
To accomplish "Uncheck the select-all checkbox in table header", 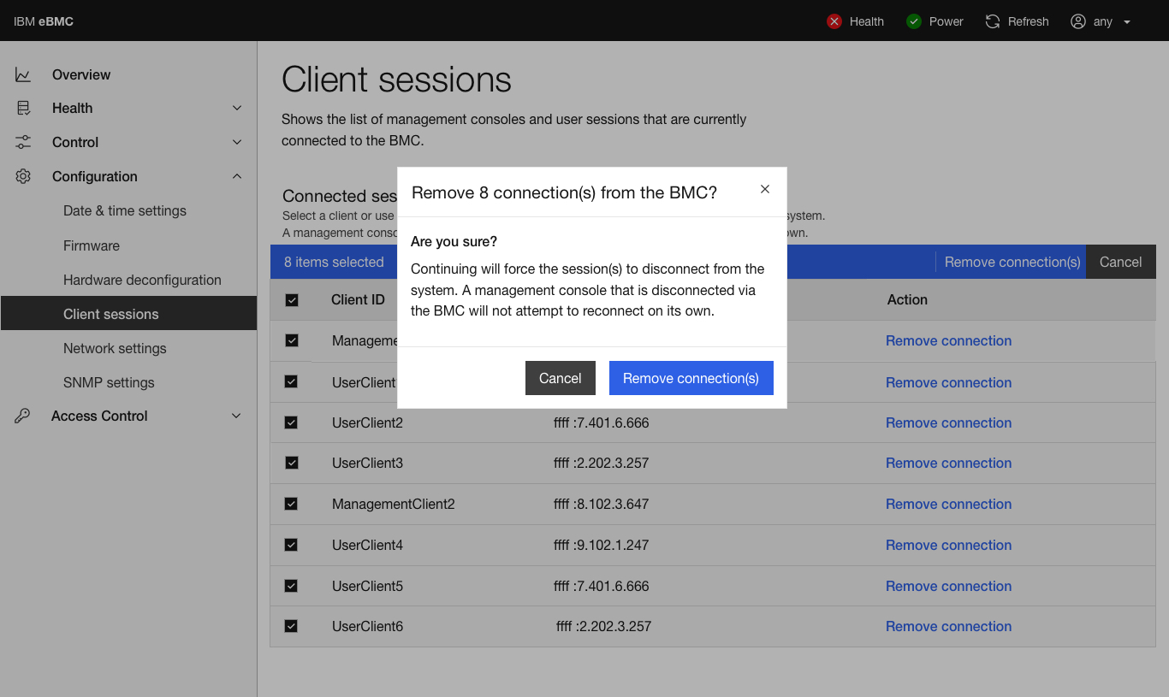I will pos(292,300).
